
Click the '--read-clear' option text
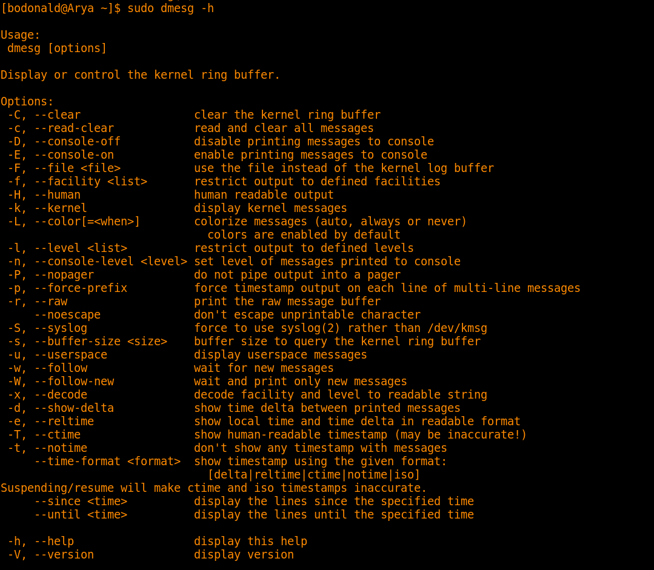(74, 128)
